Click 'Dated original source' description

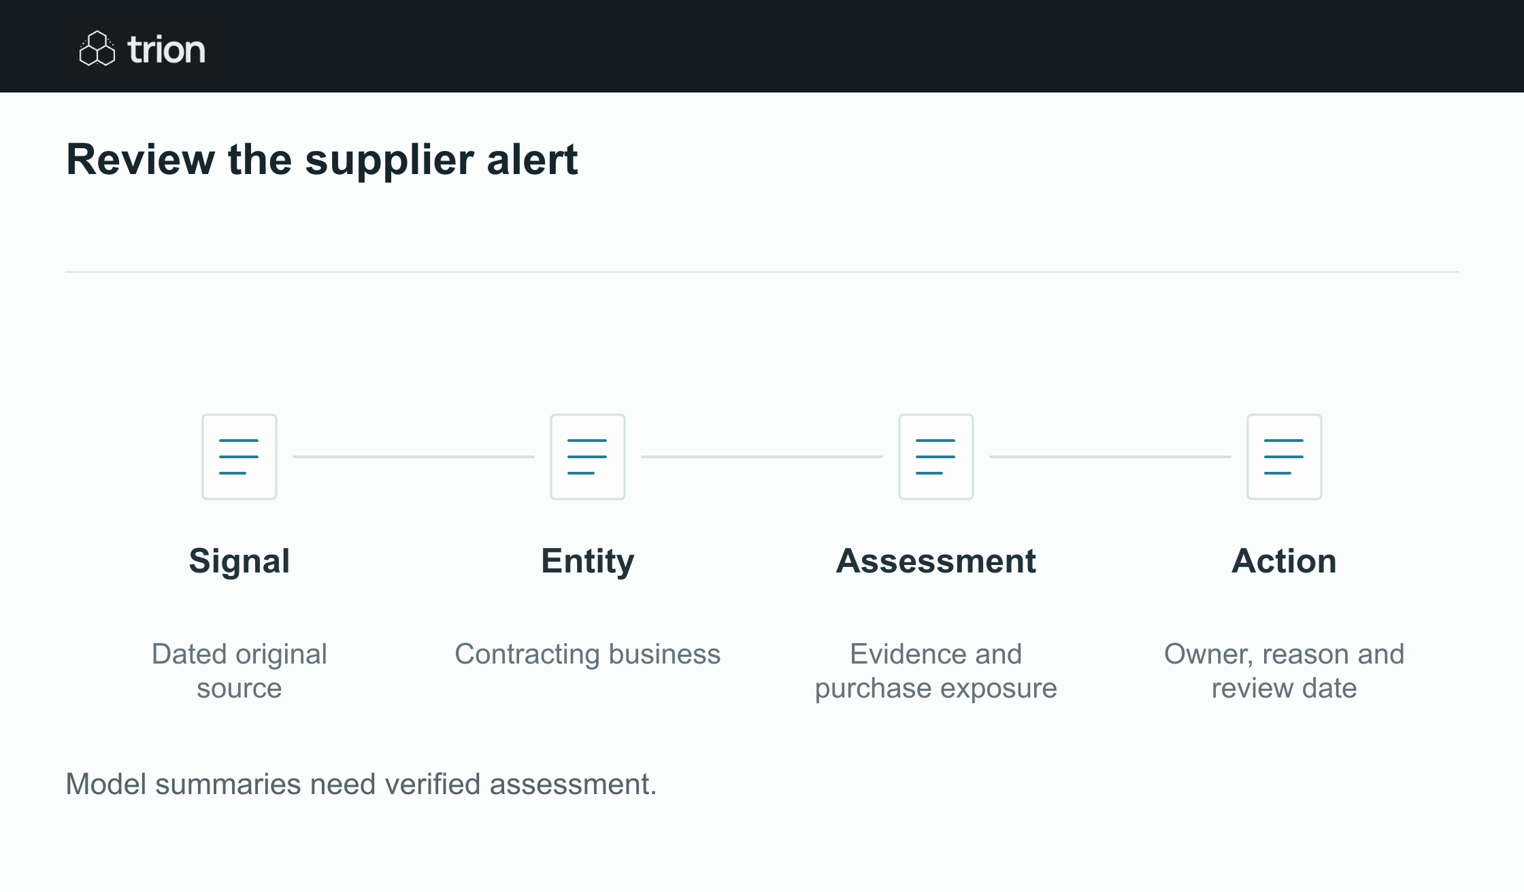pos(239,671)
